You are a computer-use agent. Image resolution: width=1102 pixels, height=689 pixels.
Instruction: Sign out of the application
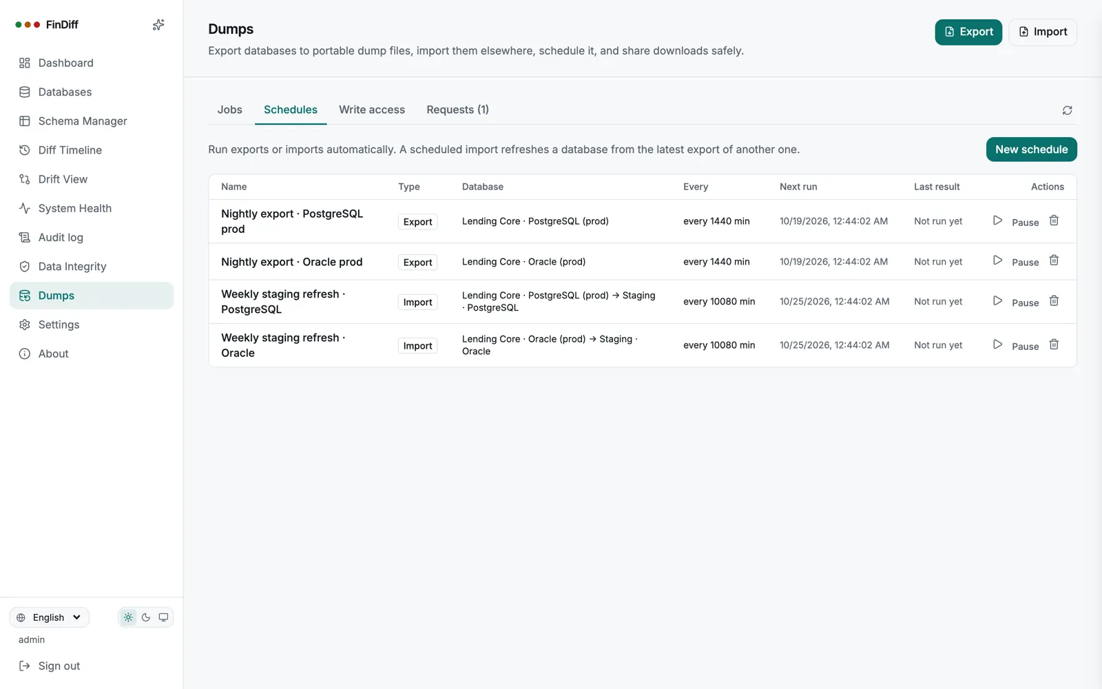(x=50, y=666)
